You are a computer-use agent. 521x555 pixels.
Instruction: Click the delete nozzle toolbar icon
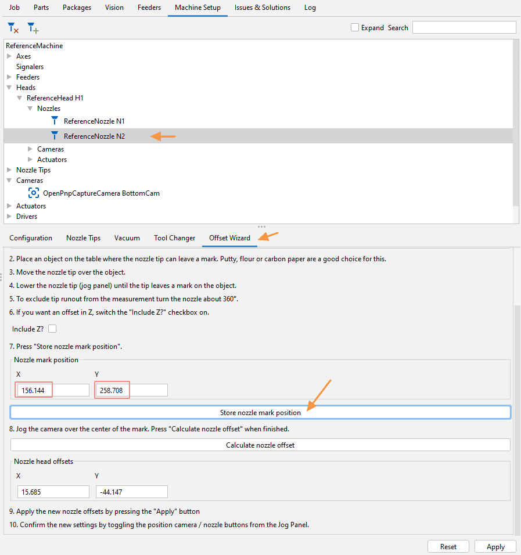pyautogui.click(x=13, y=27)
